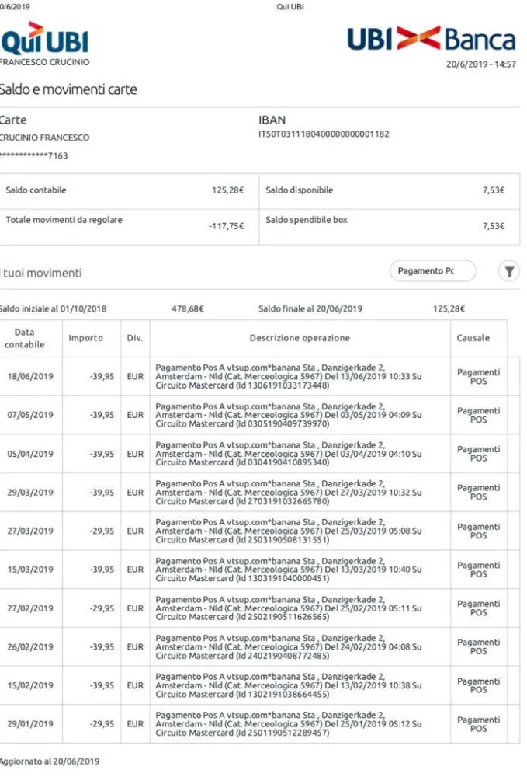Click the UBI Banca logo

click(x=431, y=39)
